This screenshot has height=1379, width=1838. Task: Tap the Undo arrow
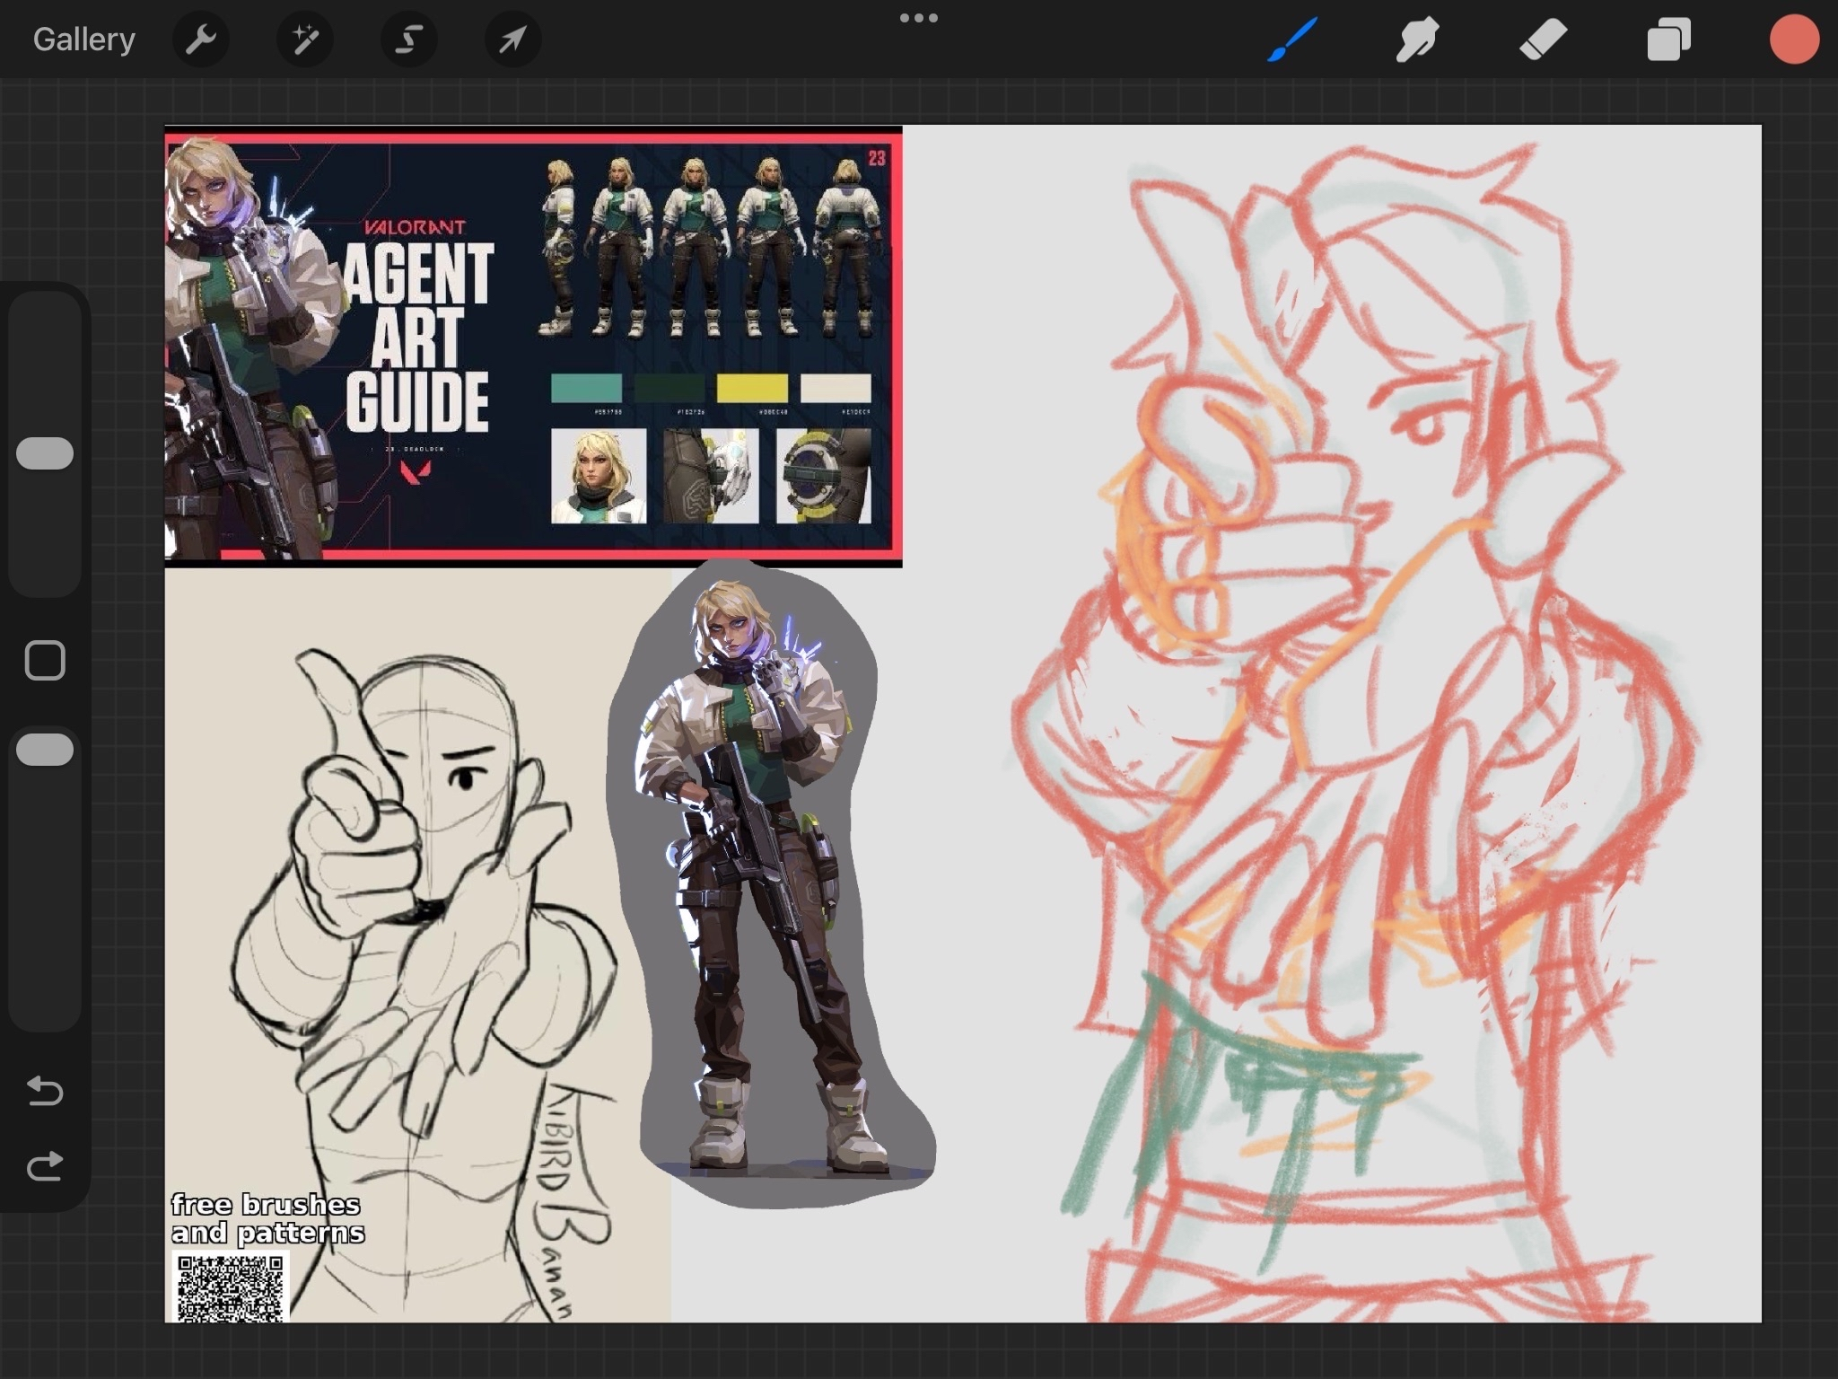click(45, 1091)
